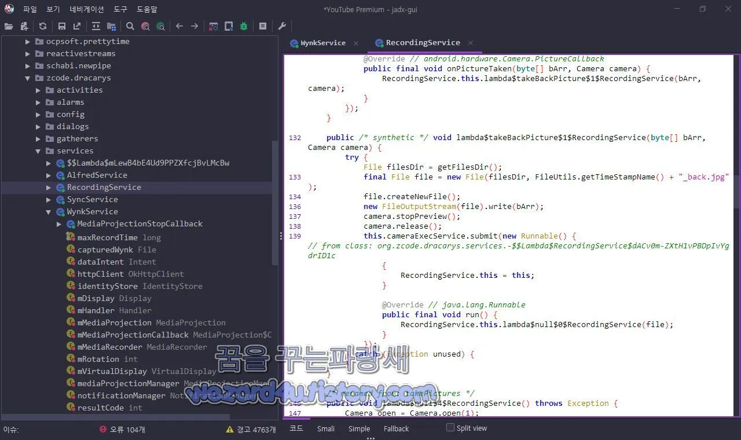741x440 pixels.
Task: Click the save floppy disk toolbar icon
Action: pyautogui.click(x=62, y=26)
